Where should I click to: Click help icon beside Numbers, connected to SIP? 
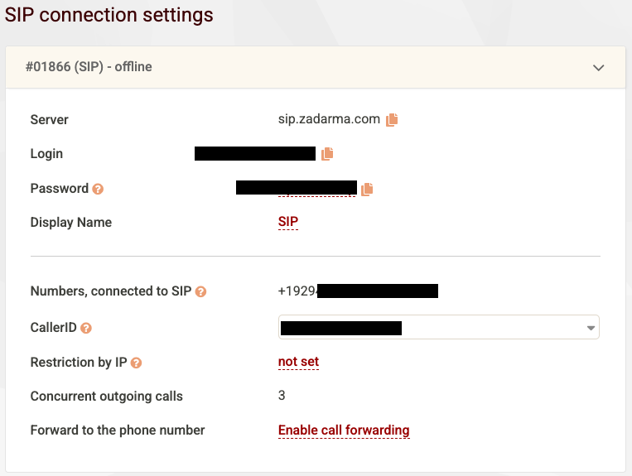pos(200,291)
